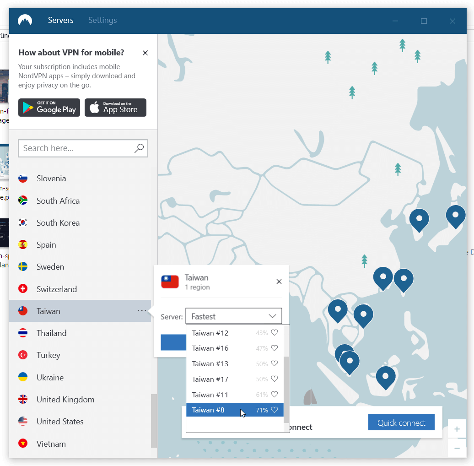Favorite Taiwan #17 with the heart

[x=275, y=379]
